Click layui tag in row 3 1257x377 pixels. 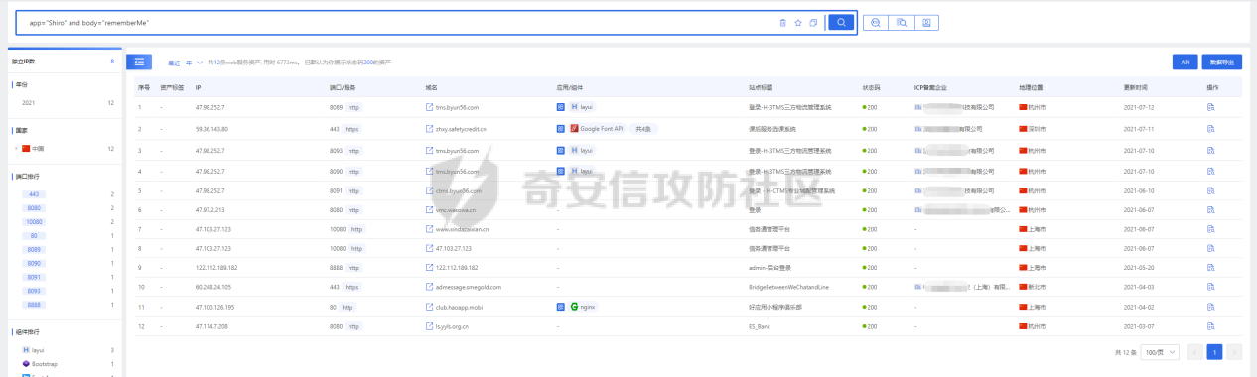[x=582, y=150]
